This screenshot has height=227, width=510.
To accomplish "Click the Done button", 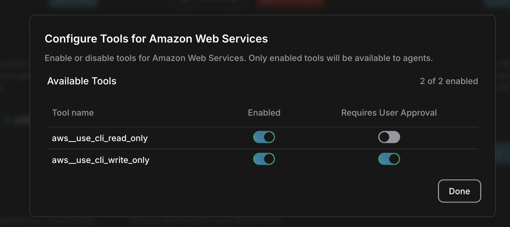I will pyautogui.click(x=459, y=191).
